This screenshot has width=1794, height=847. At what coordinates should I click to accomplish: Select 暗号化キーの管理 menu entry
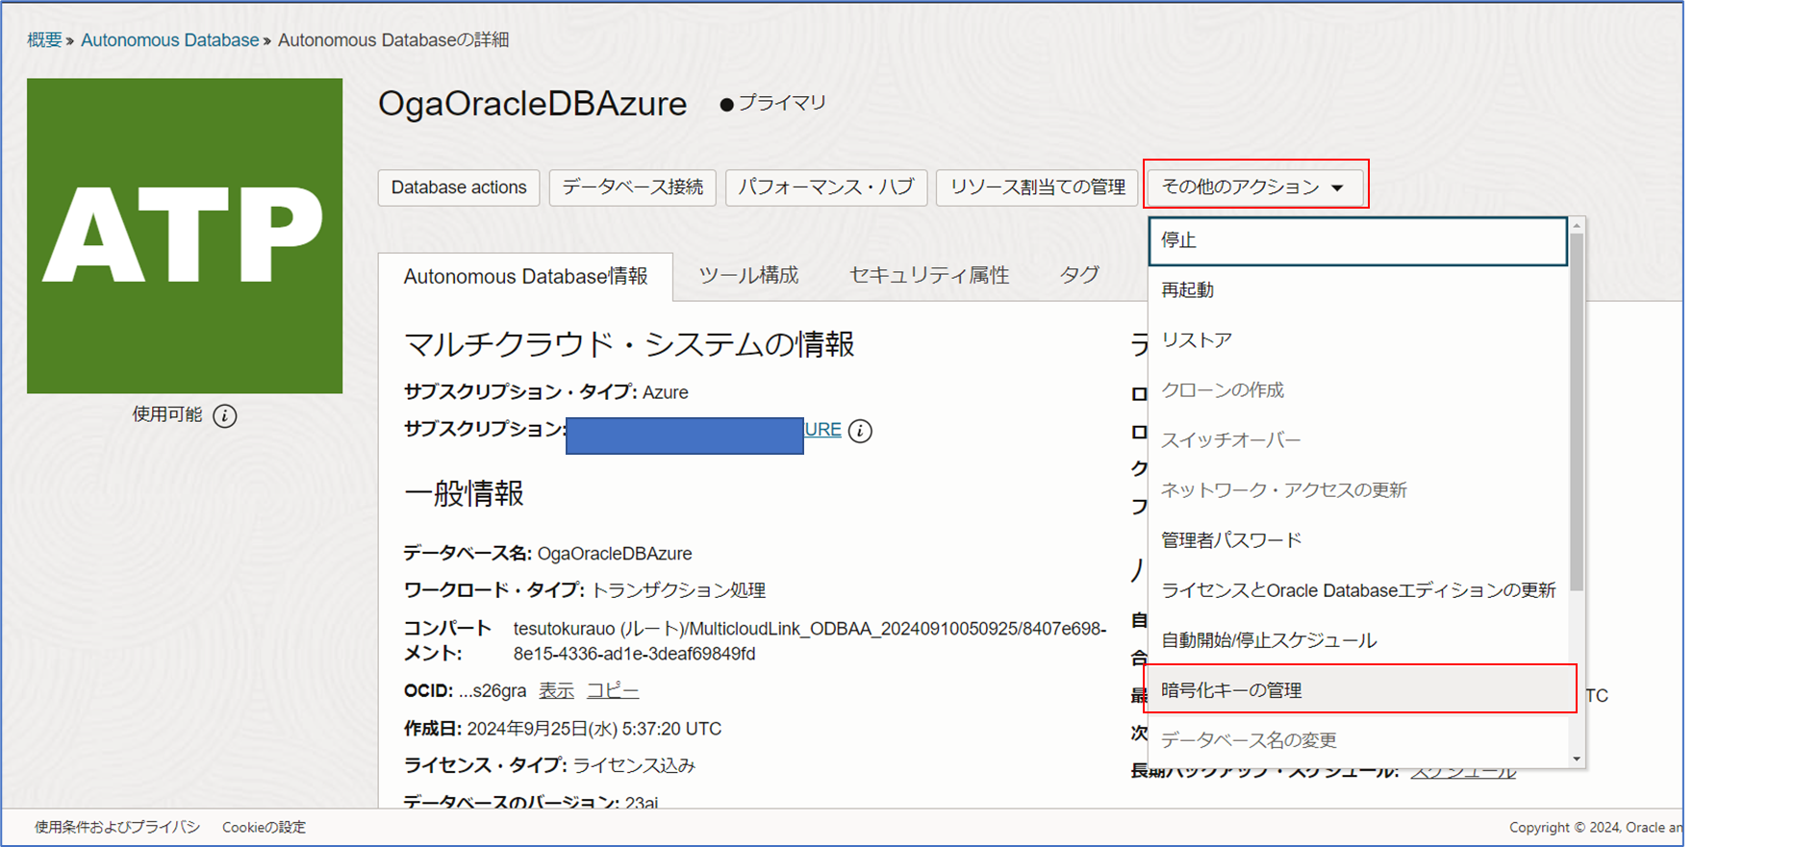pyautogui.click(x=1357, y=690)
